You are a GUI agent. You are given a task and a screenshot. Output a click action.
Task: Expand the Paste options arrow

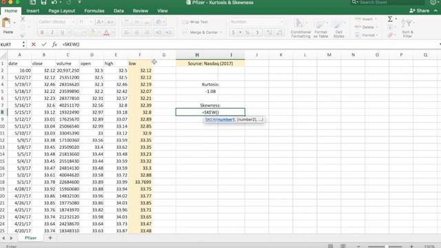click(14, 23)
